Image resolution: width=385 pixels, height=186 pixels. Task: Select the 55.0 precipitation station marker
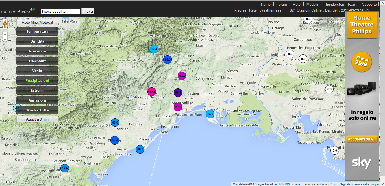coord(168,60)
